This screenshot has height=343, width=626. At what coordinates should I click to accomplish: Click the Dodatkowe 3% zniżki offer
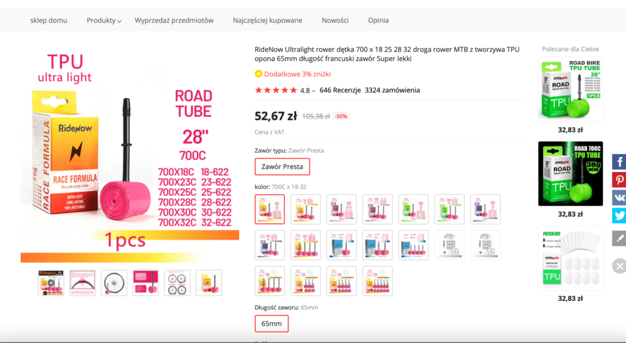click(298, 74)
